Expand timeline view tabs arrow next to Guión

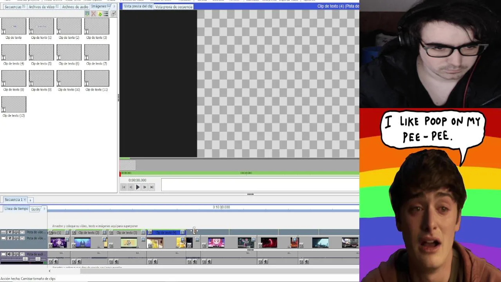click(x=44, y=209)
